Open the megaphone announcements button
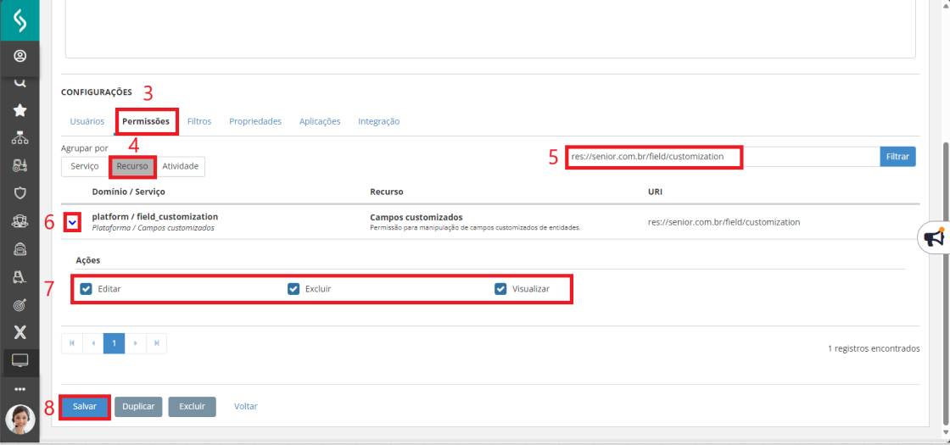This screenshot has width=950, height=445. click(934, 238)
